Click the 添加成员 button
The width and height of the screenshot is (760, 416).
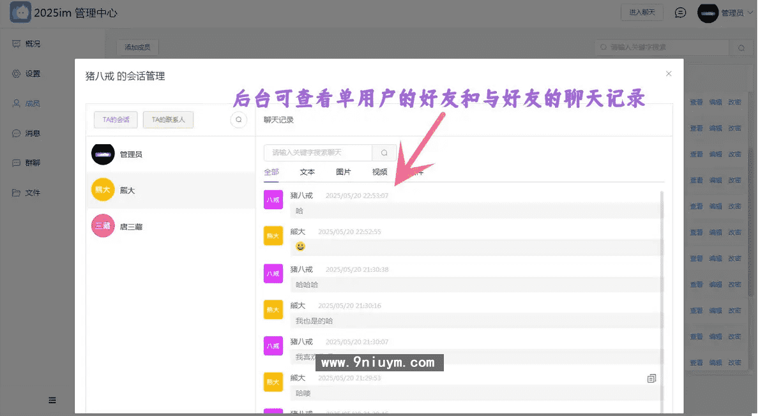click(x=137, y=47)
